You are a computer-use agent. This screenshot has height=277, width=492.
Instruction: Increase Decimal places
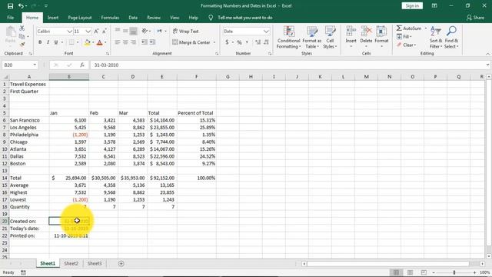pyautogui.click(x=258, y=42)
